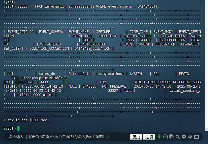208x144 pixels.
Task: Click the copy icon in command bar
Action: click(x=165, y=137)
